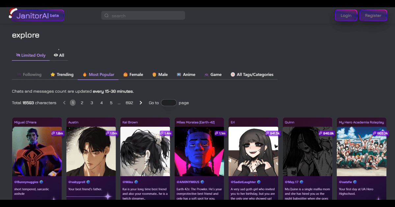Select the fire icon on Most Popular
This screenshot has width=395, height=207.
click(x=85, y=74)
